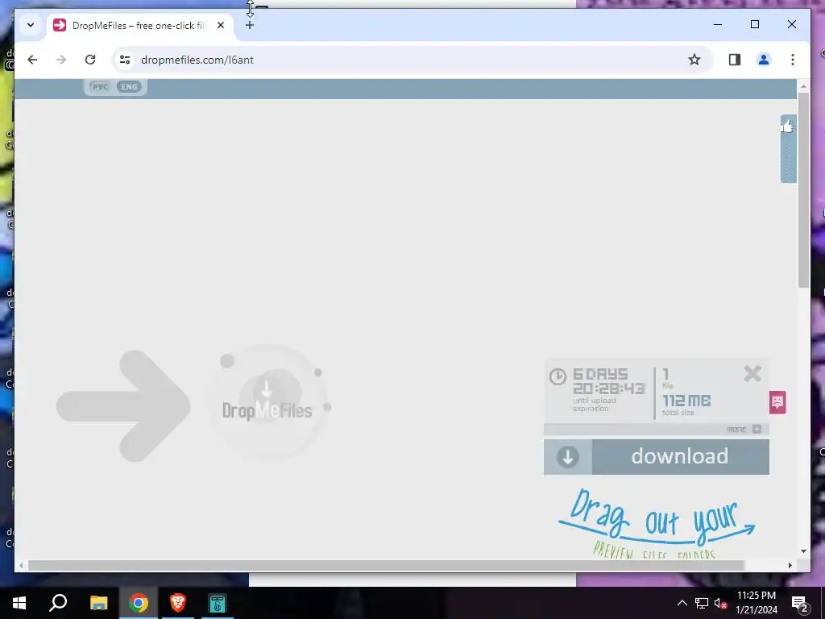
Task: Open Chrome's three-dot menu
Action: tap(793, 60)
